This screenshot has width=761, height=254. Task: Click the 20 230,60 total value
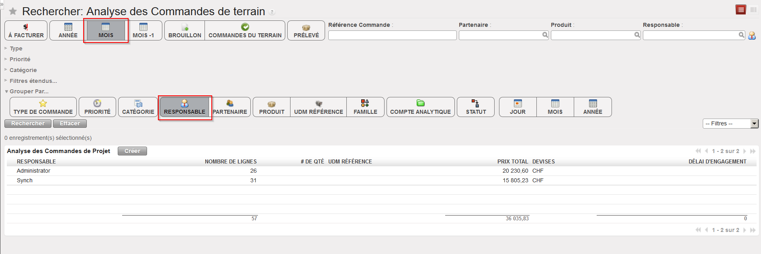[515, 171]
